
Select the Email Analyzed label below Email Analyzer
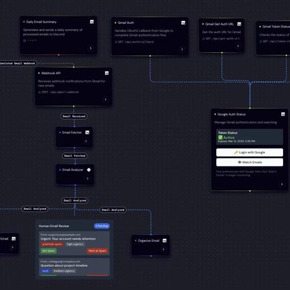75,201
